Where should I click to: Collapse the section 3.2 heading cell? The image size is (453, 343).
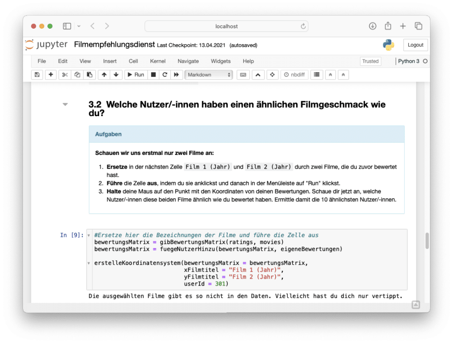click(65, 104)
